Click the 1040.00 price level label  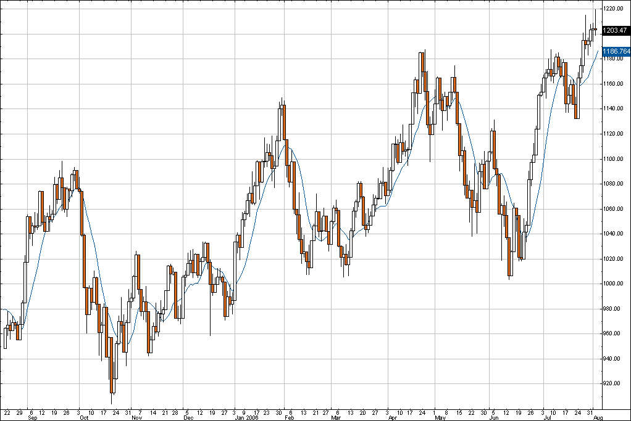(614, 234)
